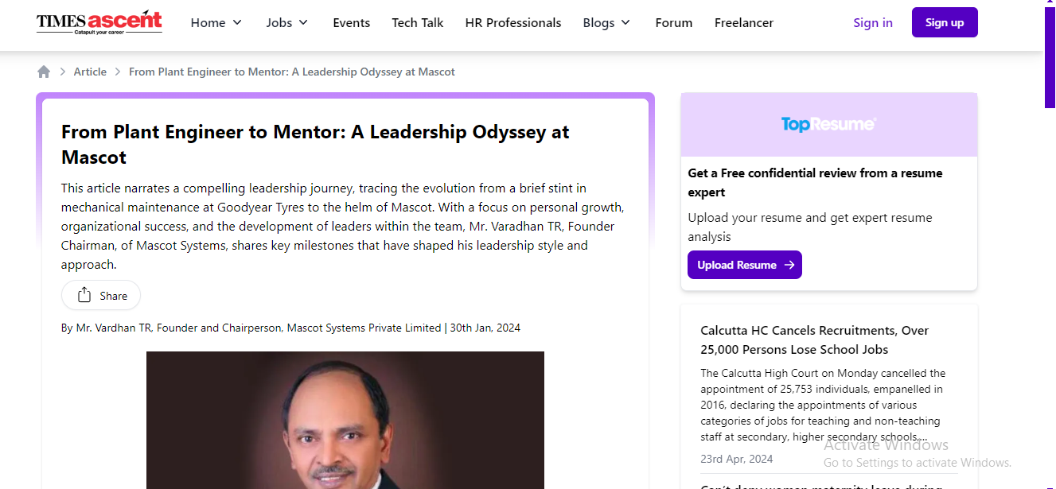Open Calcutta HC Cancels Recruitments article

click(815, 340)
